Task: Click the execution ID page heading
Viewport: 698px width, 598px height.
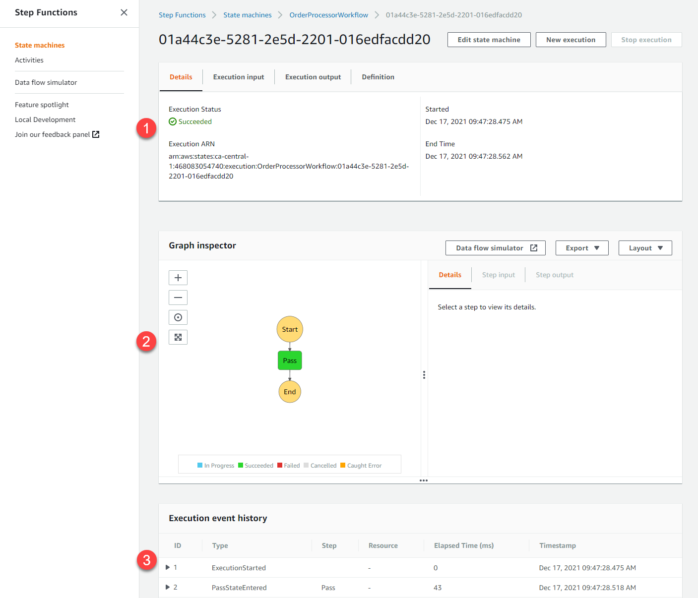Action: click(295, 40)
